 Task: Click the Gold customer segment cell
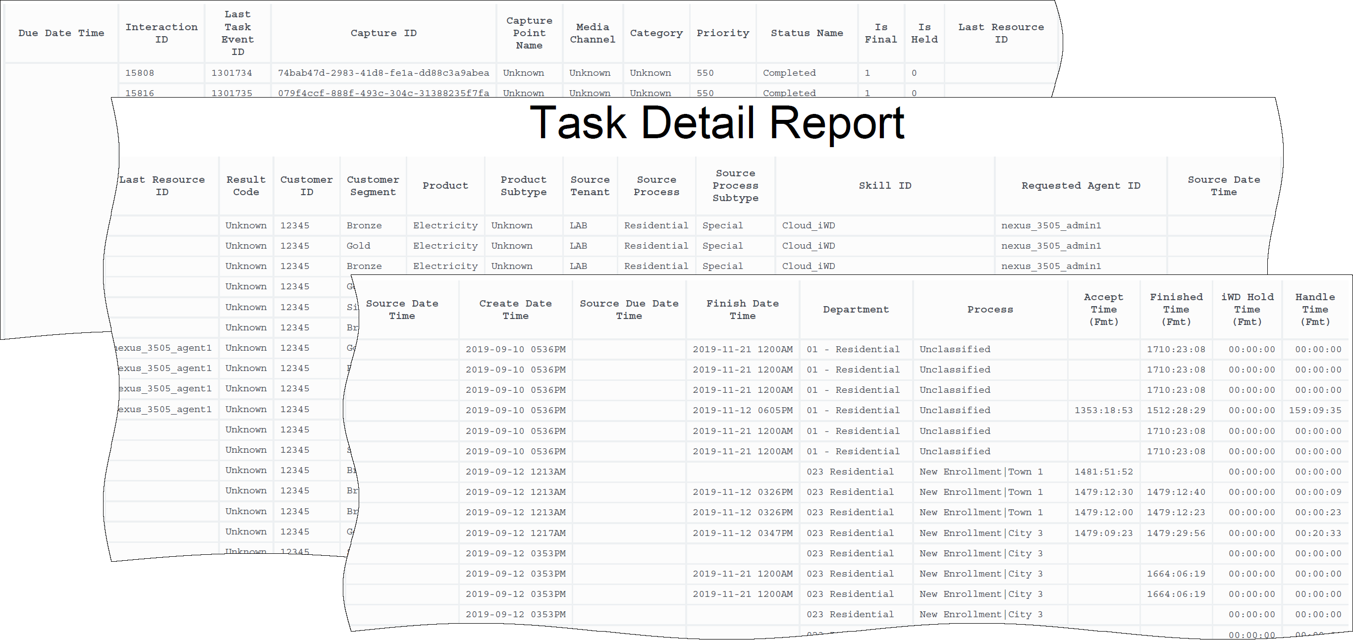click(x=358, y=246)
